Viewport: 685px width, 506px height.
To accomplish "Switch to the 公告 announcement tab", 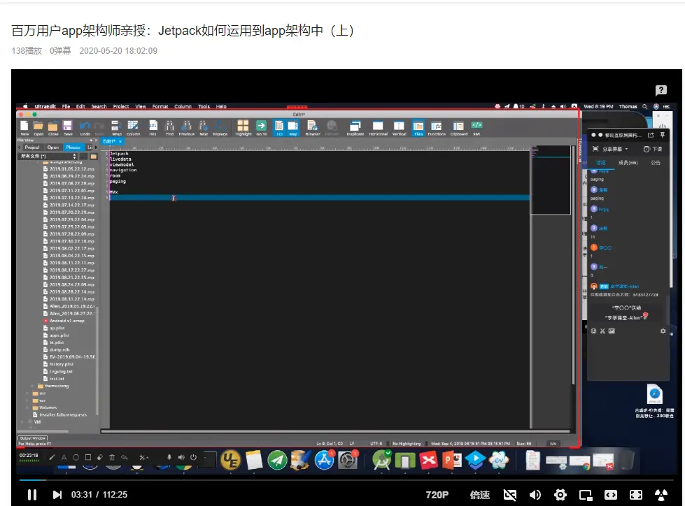I will (x=656, y=163).
